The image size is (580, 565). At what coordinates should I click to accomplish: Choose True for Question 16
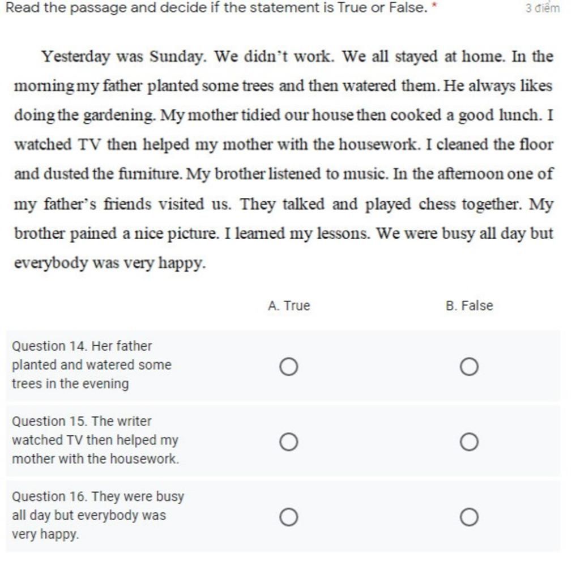pos(288,517)
